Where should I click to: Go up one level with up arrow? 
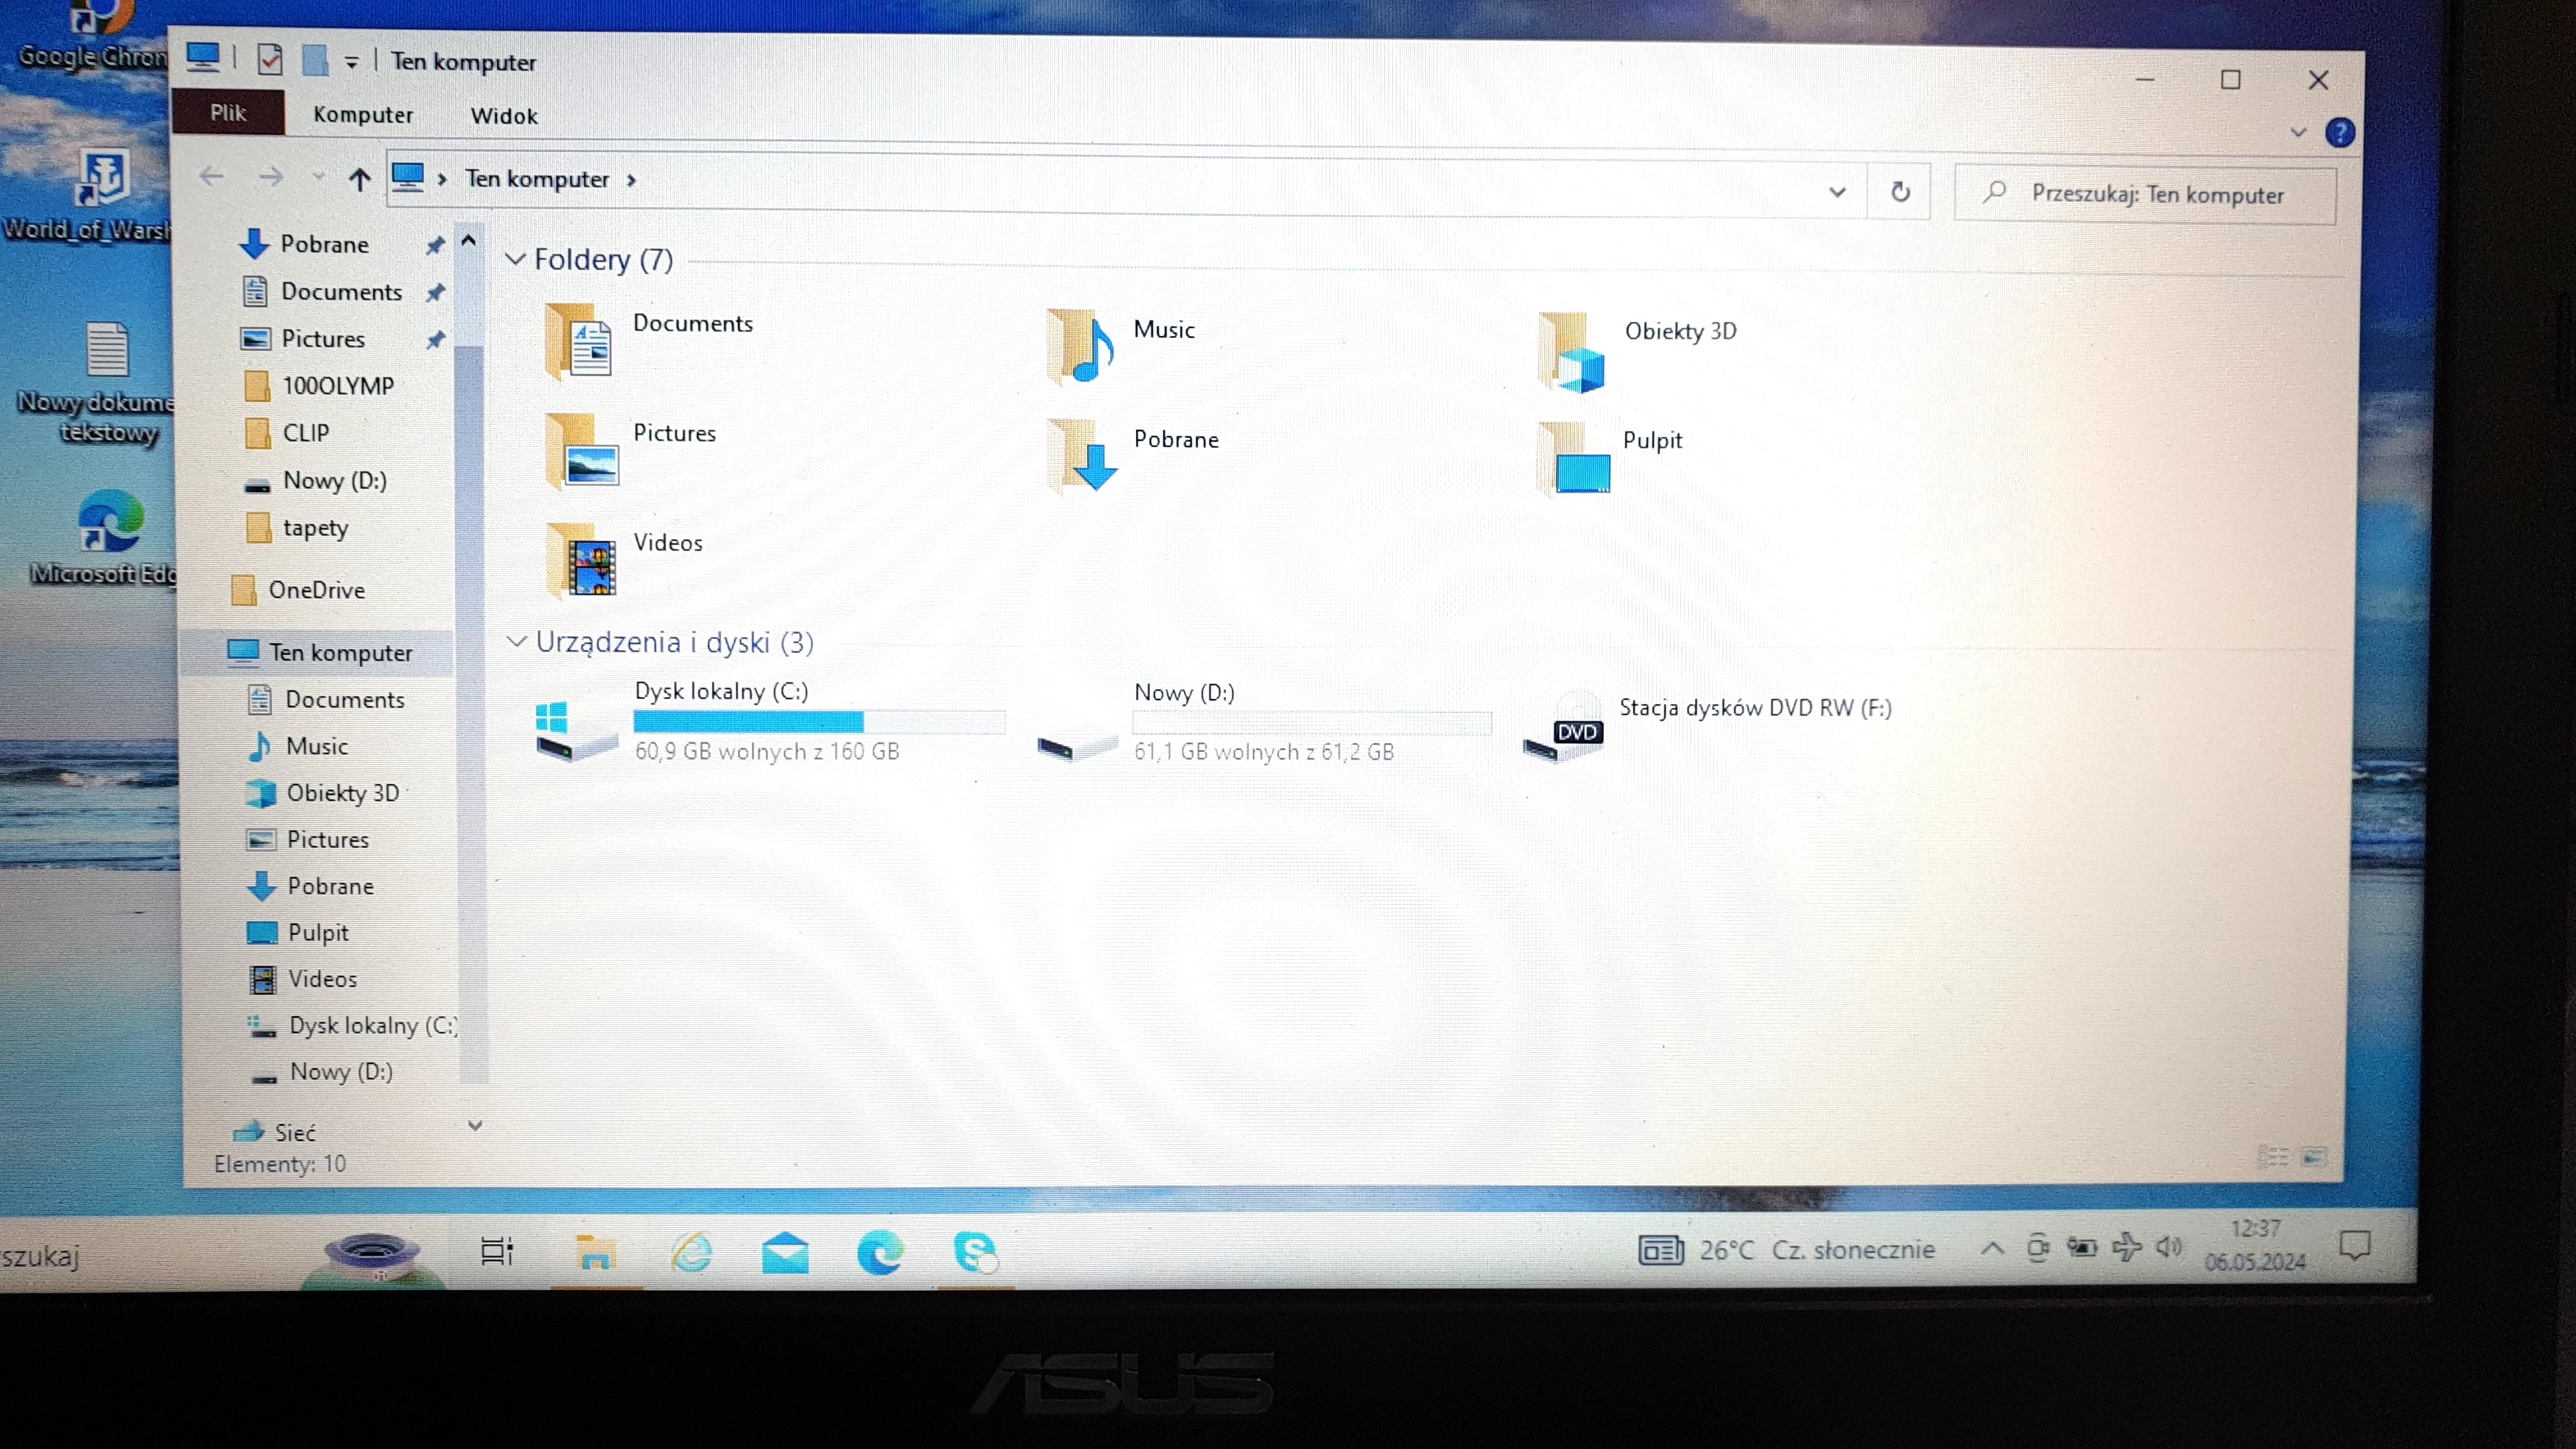(x=360, y=179)
